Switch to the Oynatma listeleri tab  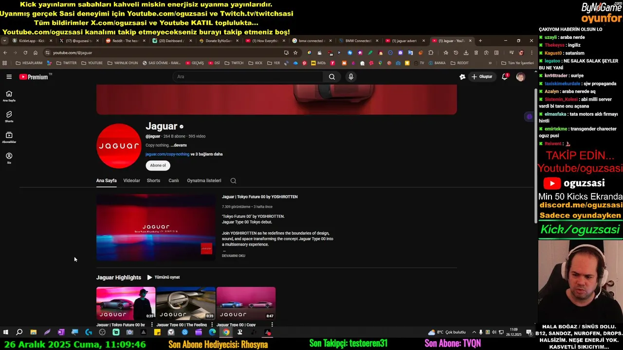pos(204,181)
